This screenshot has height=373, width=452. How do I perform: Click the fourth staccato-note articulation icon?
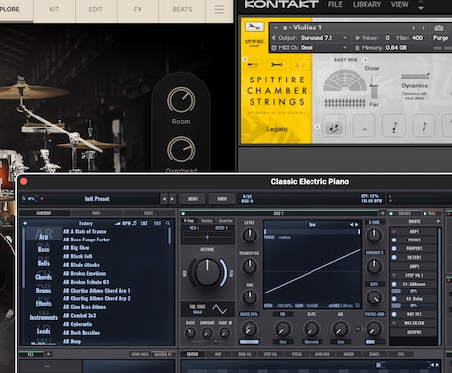424,126
